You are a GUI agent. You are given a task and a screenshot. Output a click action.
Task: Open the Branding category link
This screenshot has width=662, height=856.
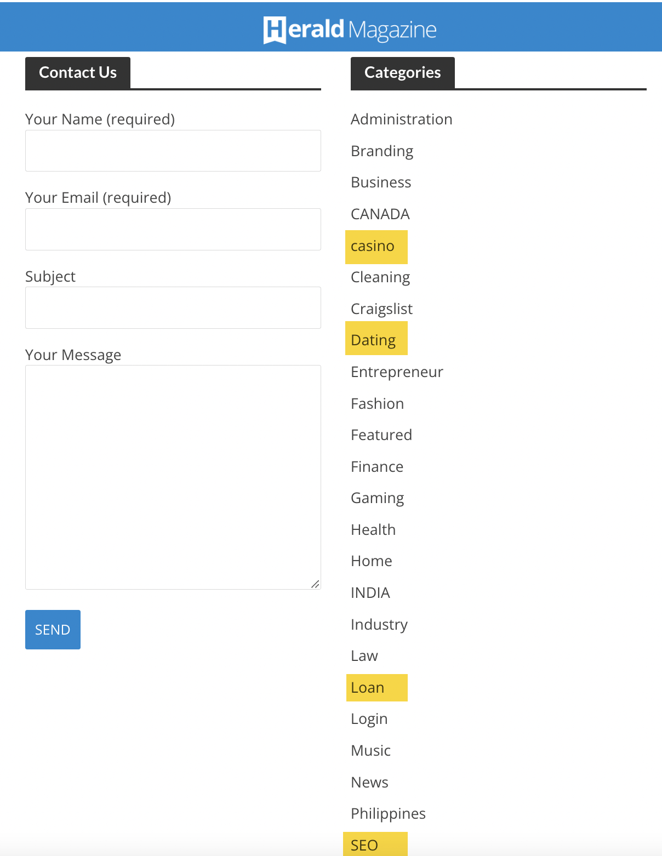(382, 151)
